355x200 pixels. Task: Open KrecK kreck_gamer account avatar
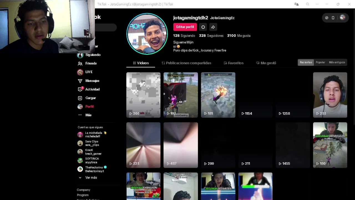(x=80, y=152)
